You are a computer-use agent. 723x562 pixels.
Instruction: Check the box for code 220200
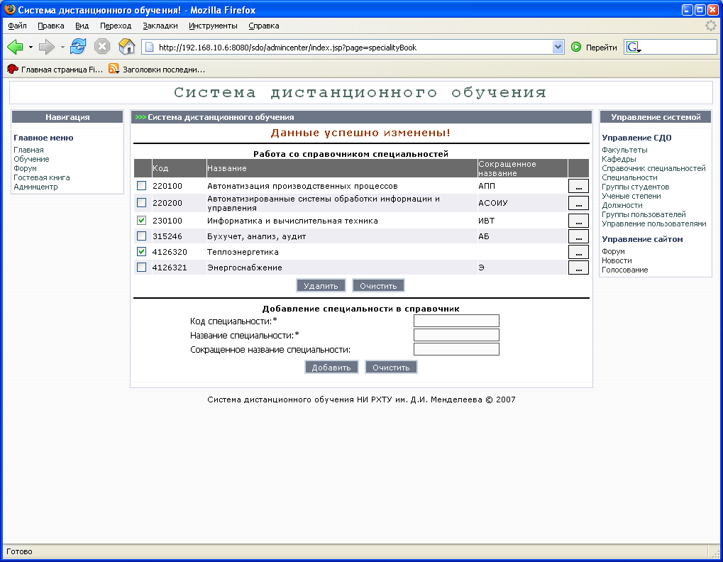pyautogui.click(x=142, y=202)
